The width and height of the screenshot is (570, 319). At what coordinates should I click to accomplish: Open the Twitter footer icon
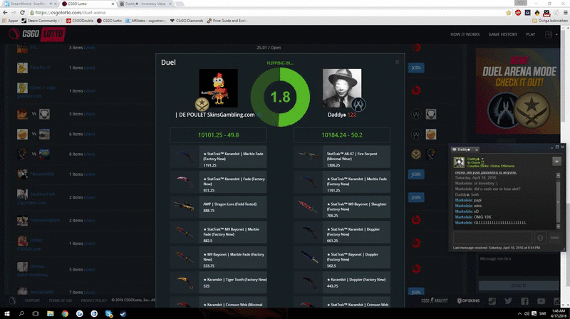[x=508, y=300]
